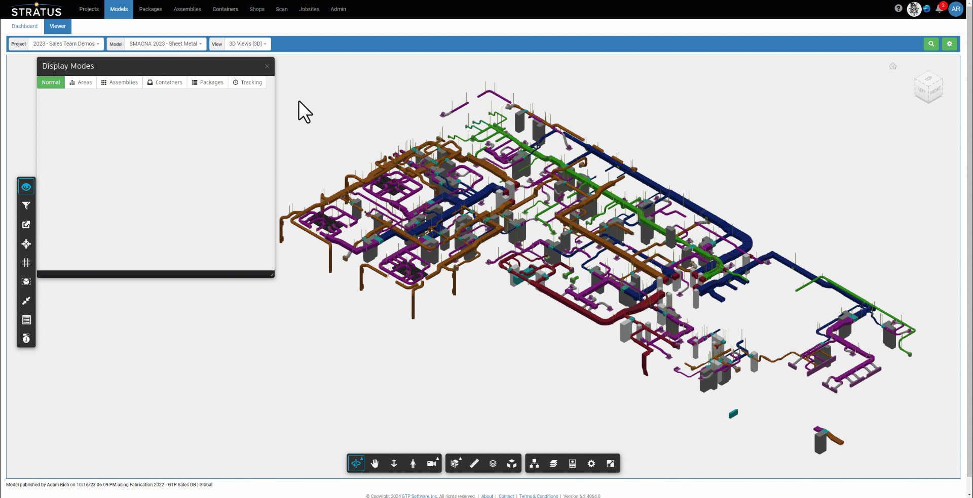Click the view cube navigator
Viewport: 973px width, 498px height.
pyautogui.click(x=928, y=87)
